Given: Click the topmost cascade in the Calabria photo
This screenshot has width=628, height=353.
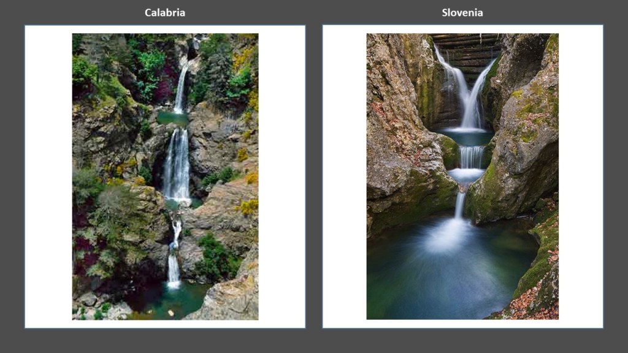Looking at the screenshot, I should [181, 89].
